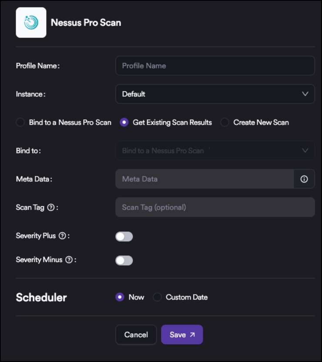Click the Severity Plus help icon
322x362 pixels.
click(62, 236)
